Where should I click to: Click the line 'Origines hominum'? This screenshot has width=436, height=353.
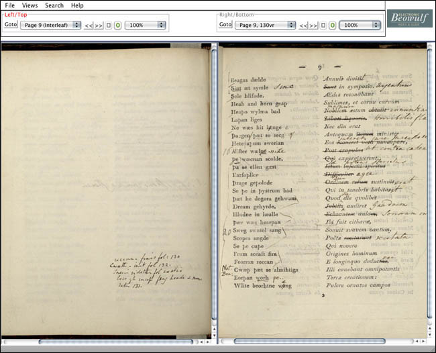(x=351, y=254)
